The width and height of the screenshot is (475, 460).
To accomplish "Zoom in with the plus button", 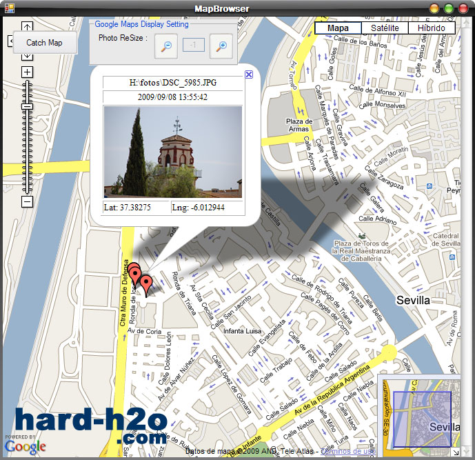I will tap(28, 72).
